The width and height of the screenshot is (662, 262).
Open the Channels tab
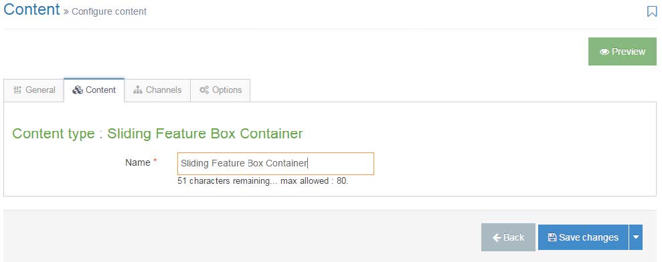coord(157,90)
